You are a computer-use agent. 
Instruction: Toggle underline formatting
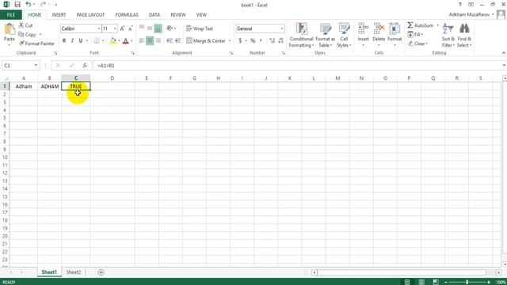click(81, 40)
